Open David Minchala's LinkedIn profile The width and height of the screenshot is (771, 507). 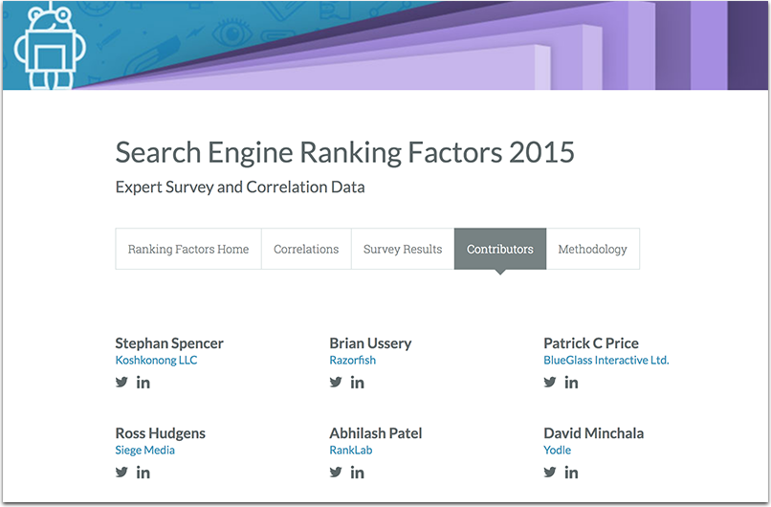[571, 473]
